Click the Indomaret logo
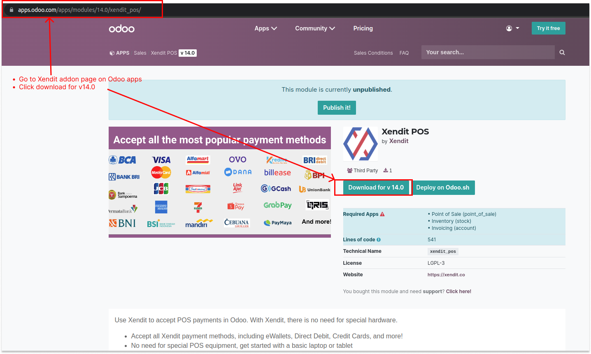 198,189
